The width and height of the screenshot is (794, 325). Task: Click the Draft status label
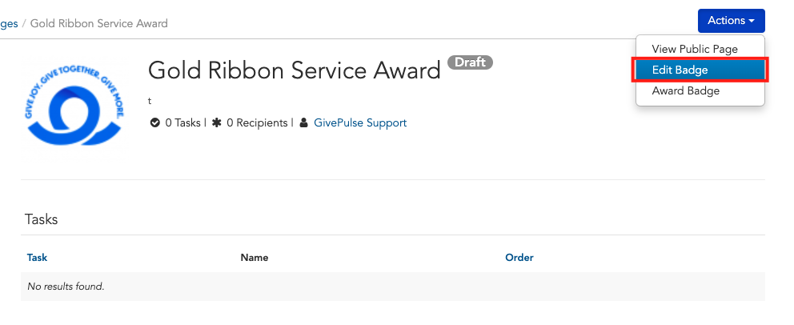[470, 62]
